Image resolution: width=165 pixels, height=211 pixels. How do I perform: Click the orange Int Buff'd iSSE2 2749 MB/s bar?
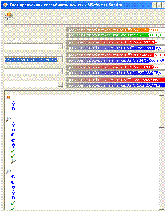tap(115, 30)
